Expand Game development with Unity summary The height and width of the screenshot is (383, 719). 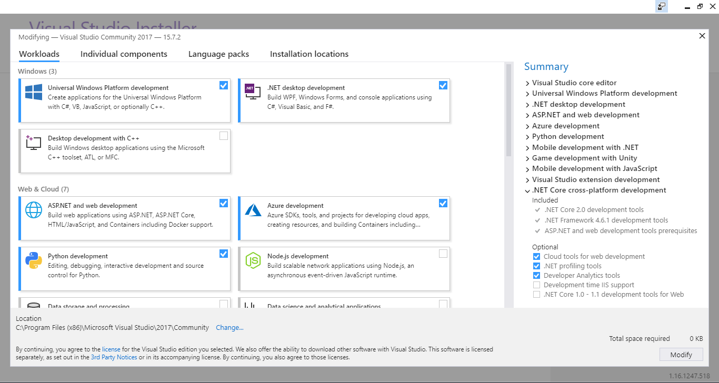coord(527,158)
